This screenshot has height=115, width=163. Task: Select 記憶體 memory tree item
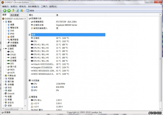coord(13,61)
